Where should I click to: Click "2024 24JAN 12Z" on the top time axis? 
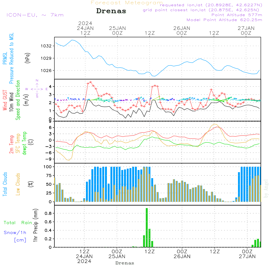pyautogui.click(x=85, y=28)
